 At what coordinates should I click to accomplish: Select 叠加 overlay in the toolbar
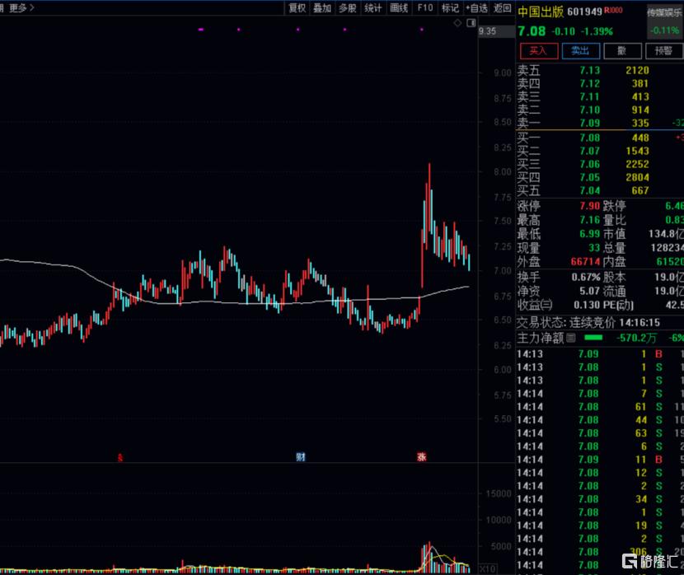click(x=322, y=8)
